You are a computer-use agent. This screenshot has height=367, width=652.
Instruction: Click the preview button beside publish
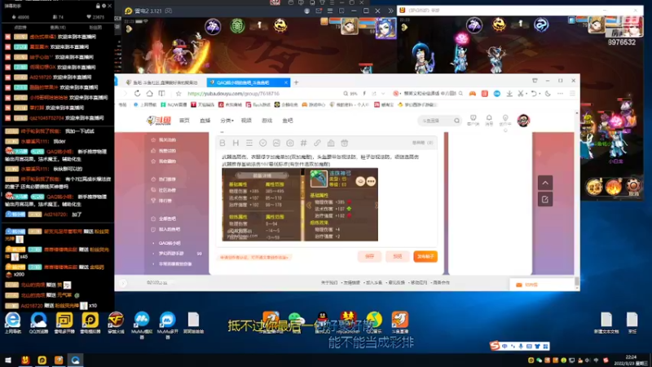pos(398,256)
